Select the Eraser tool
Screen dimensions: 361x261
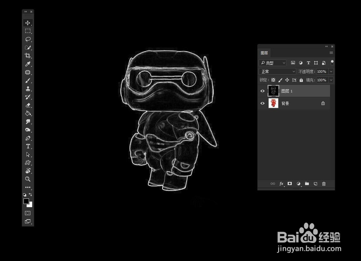click(x=28, y=105)
